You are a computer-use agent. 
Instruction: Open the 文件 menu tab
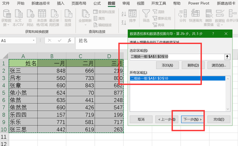(6, 3)
